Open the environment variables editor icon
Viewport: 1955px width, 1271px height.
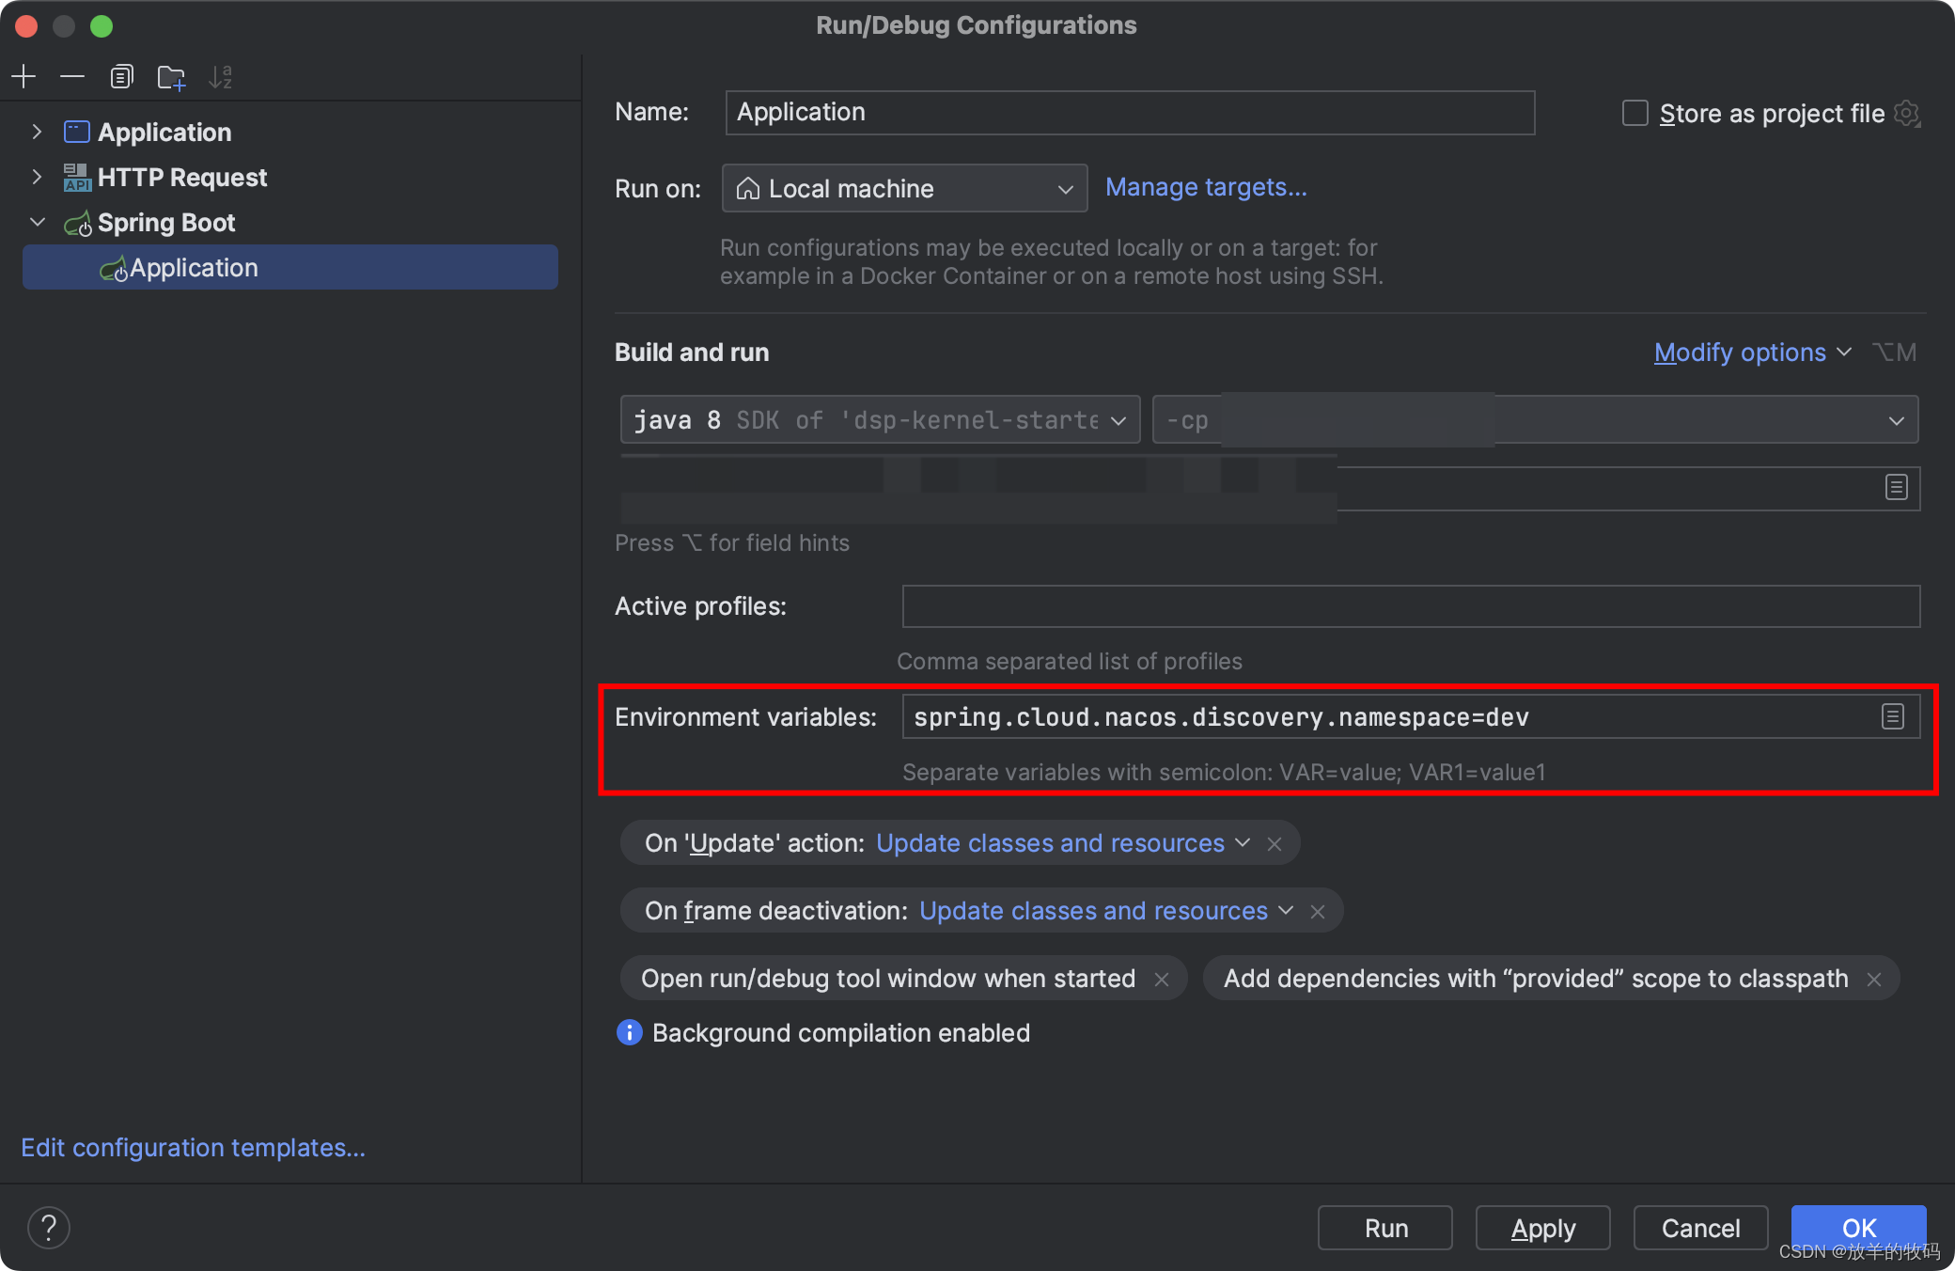1893,716
